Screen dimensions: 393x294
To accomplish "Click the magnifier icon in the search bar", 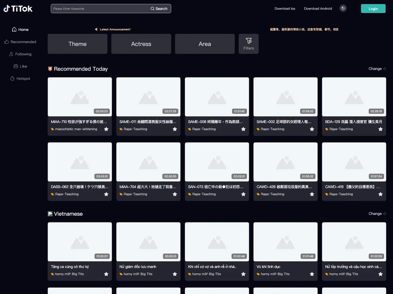I will pos(152,8).
